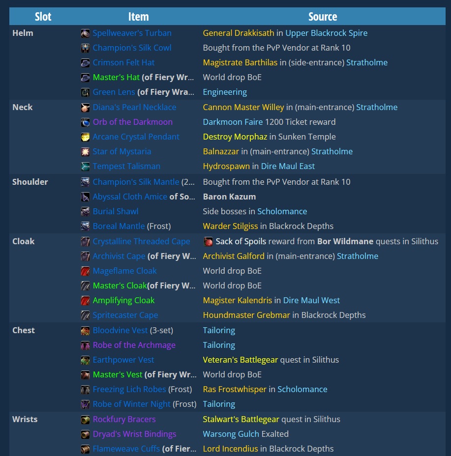Click the Shoulder slot label

[x=30, y=182]
